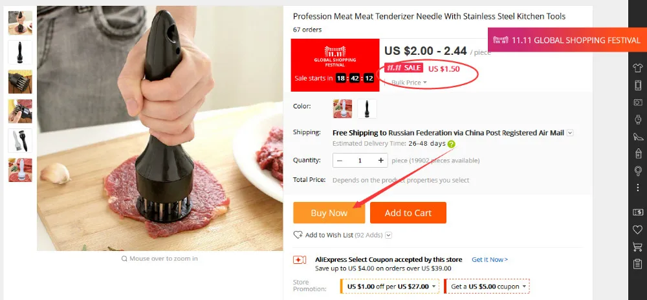647x300 pixels.
Task: Open the coupon dollar icon in sidebar
Action: [638, 212]
